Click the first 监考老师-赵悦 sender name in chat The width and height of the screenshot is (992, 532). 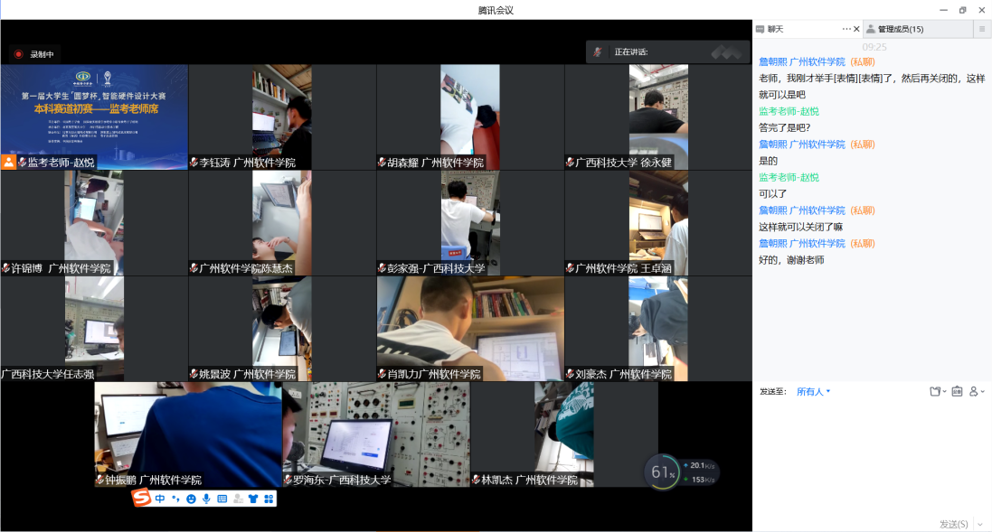(x=789, y=111)
